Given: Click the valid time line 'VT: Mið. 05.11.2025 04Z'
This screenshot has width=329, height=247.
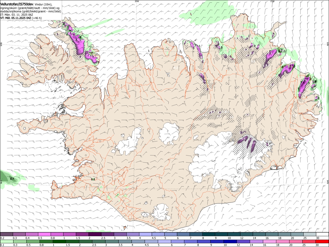Looking at the screenshot, I should pyautogui.click(x=15, y=18).
